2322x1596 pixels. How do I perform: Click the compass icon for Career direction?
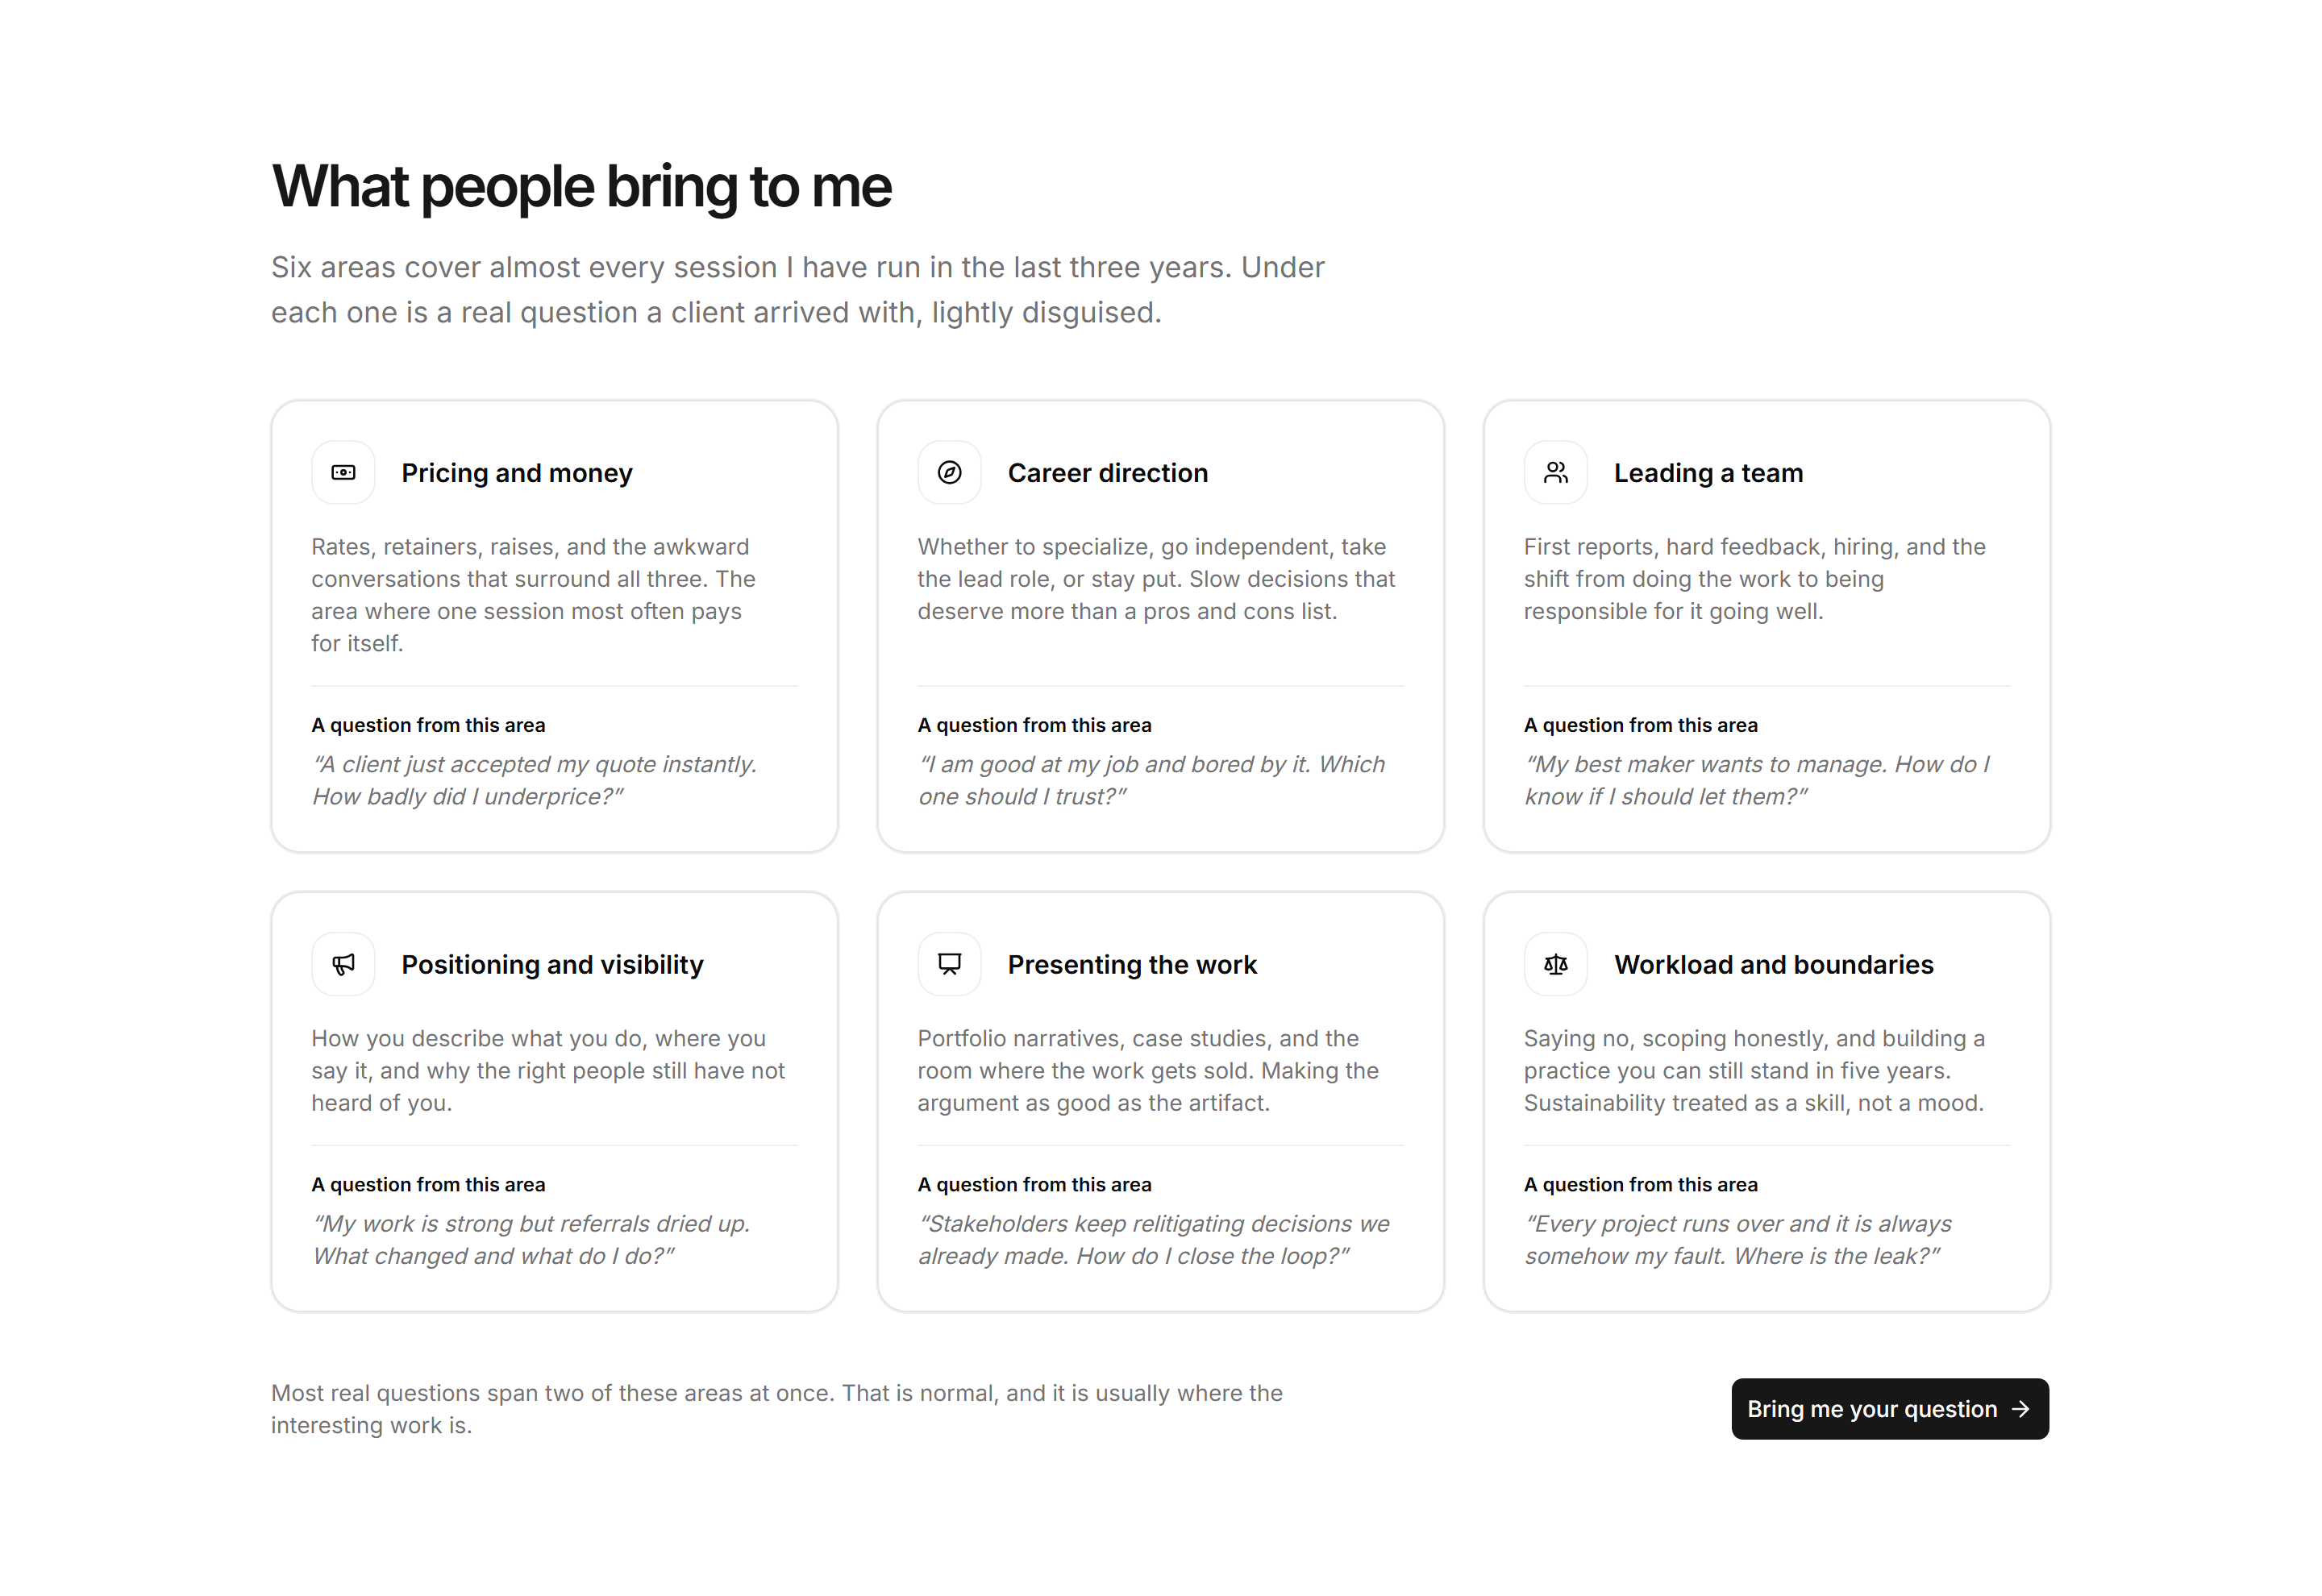pyautogui.click(x=949, y=472)
